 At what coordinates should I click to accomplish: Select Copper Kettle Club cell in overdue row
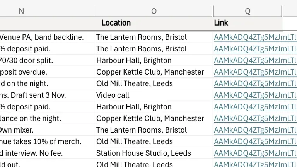154,72
